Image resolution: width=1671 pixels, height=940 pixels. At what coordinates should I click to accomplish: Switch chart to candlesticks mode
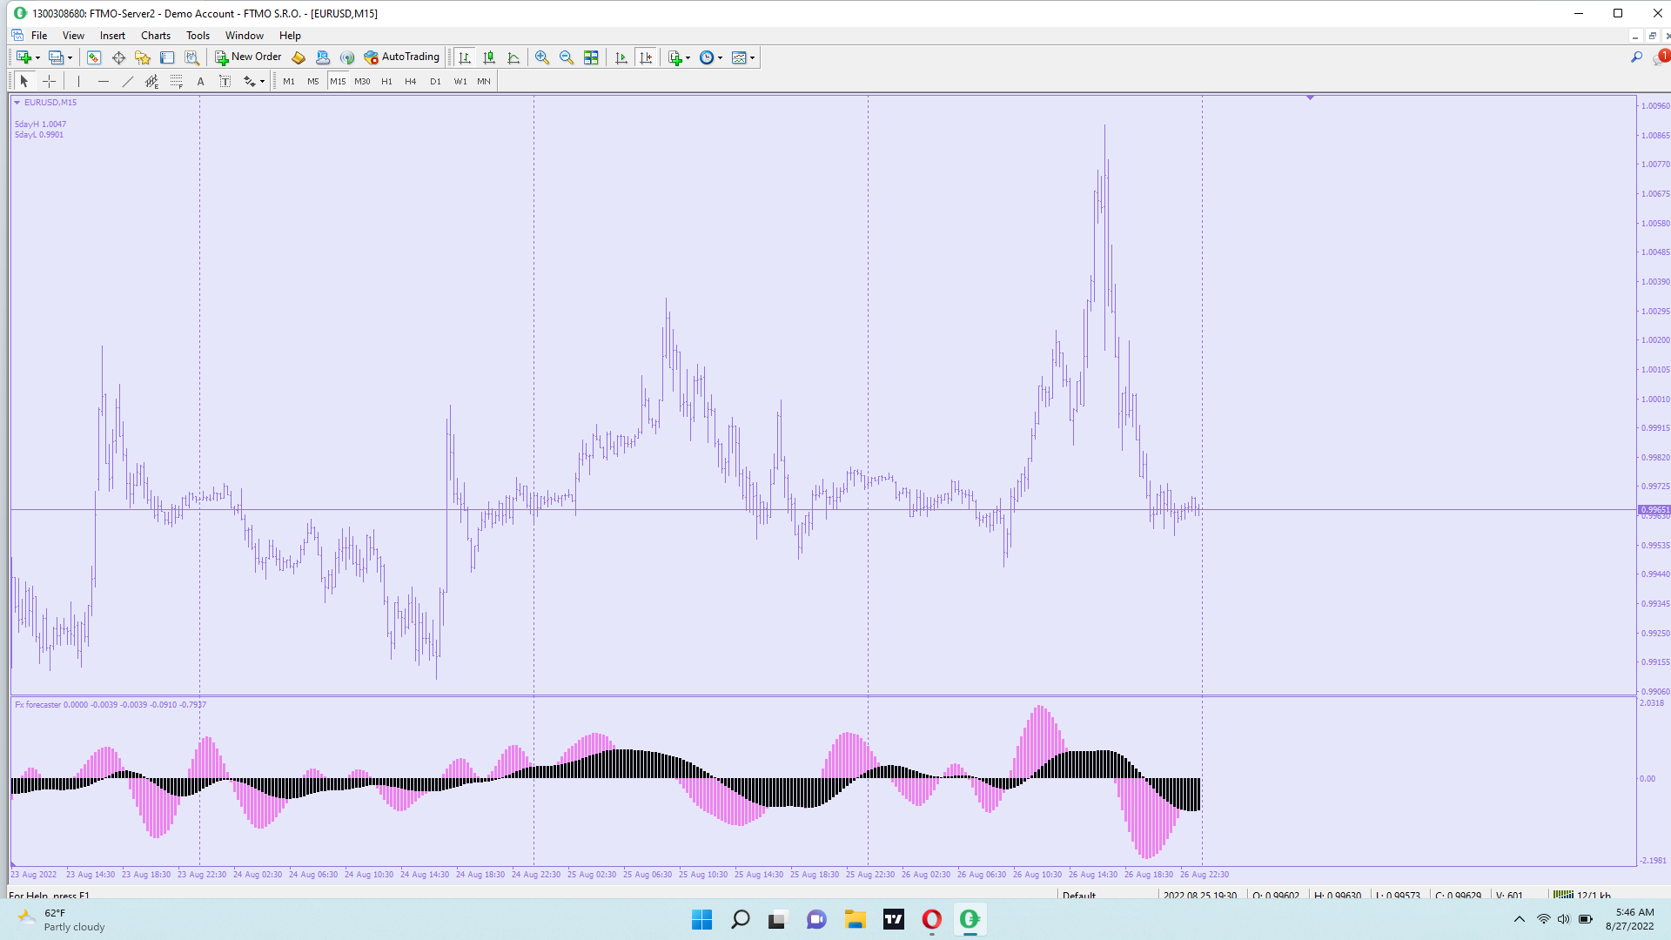click(489, 57)
